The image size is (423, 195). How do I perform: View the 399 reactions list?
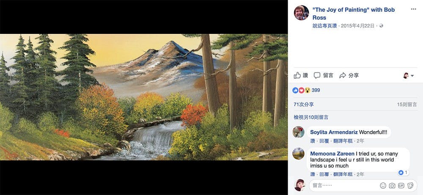[316, 90]
